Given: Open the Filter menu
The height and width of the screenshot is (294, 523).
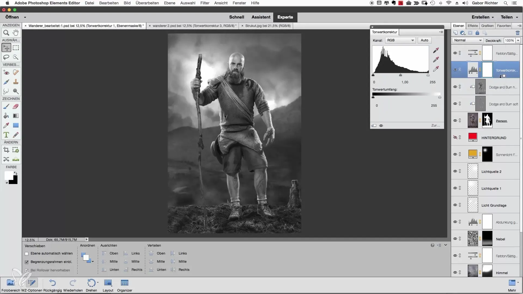Looking at the screenshot, I should coord(205,3).
